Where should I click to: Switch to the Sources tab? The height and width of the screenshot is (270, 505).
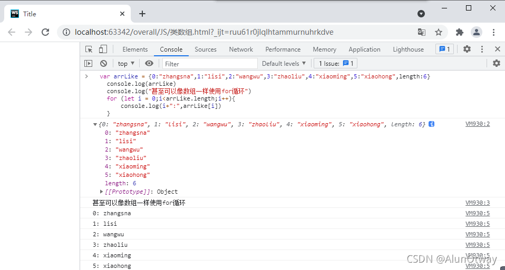(206, 49)
